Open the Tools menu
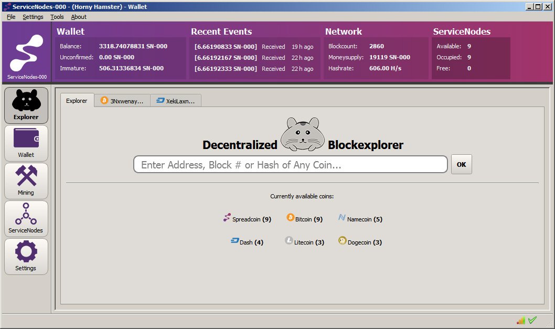Viewport: 555px width, 329px height. point(57,17)
